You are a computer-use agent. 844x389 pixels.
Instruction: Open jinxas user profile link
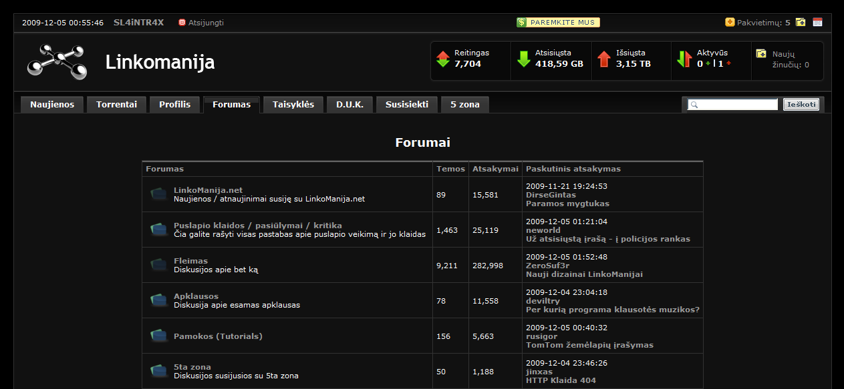pyautogui.click(x=539, y=372)
